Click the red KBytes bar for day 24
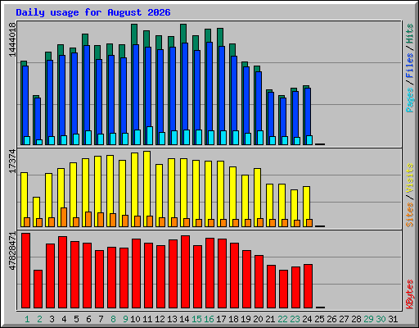 308,286
